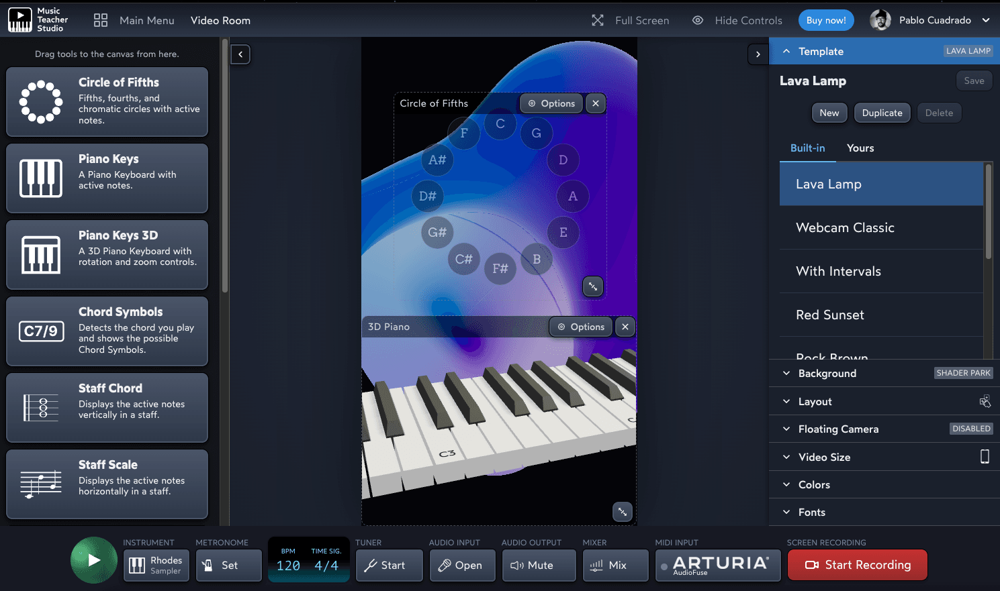
Task: Close the Circle of Fifths widget
Action: [596, 103]
